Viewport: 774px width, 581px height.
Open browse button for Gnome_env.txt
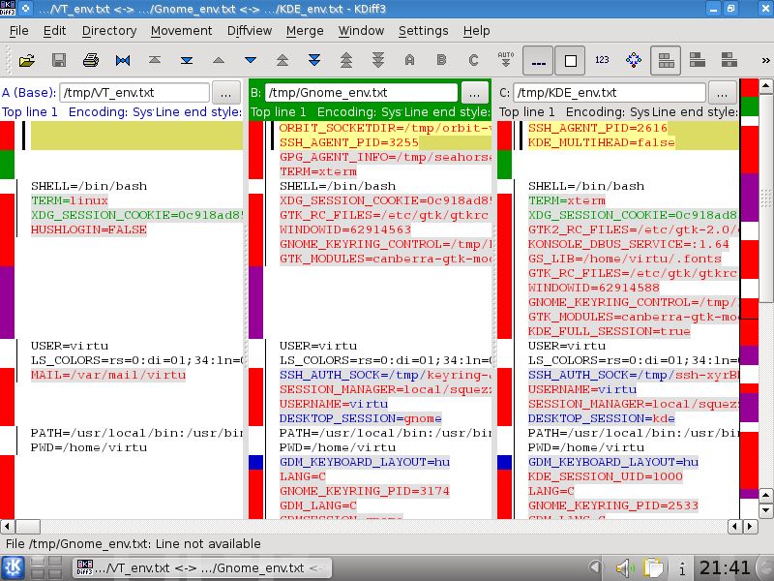point(475,93)
